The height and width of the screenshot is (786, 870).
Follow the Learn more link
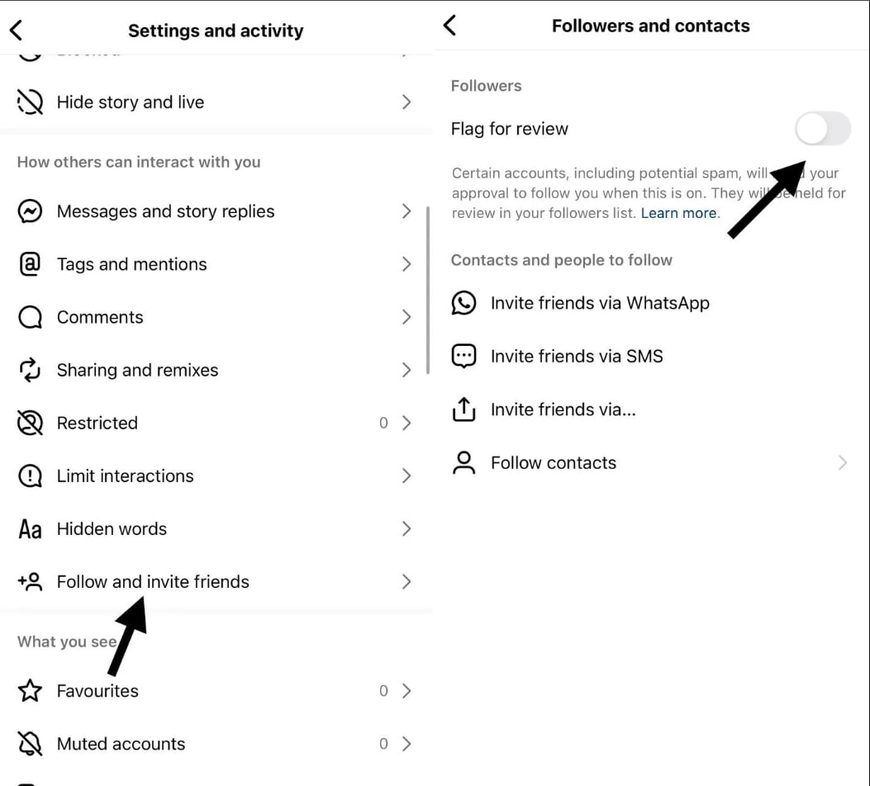click(x=680, y=213)
